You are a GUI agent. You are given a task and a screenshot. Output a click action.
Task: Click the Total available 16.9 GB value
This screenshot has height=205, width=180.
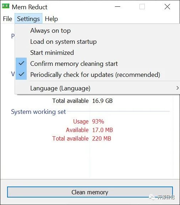(102, 101)
